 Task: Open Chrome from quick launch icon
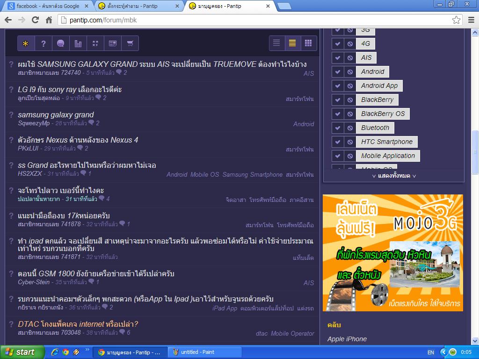(65, 352)
